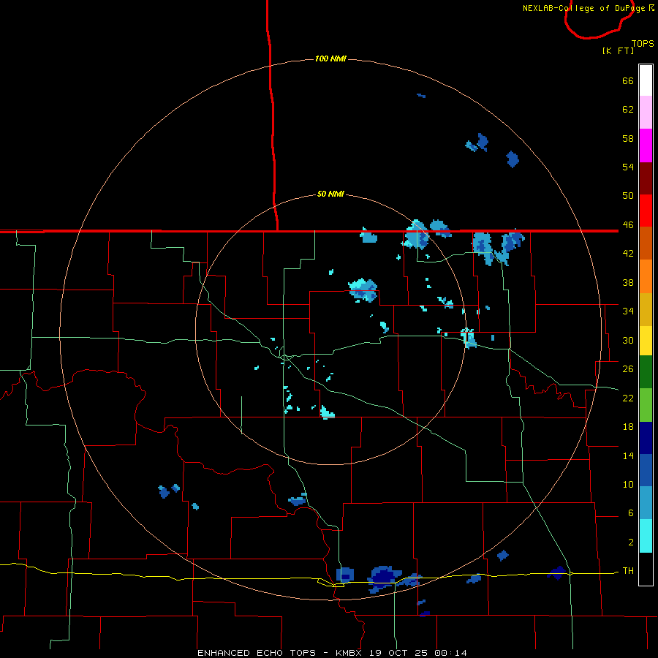Click the black TH threshold legend swatch
This screenshot has width=658, height=658.
click(x=646, y=569)
